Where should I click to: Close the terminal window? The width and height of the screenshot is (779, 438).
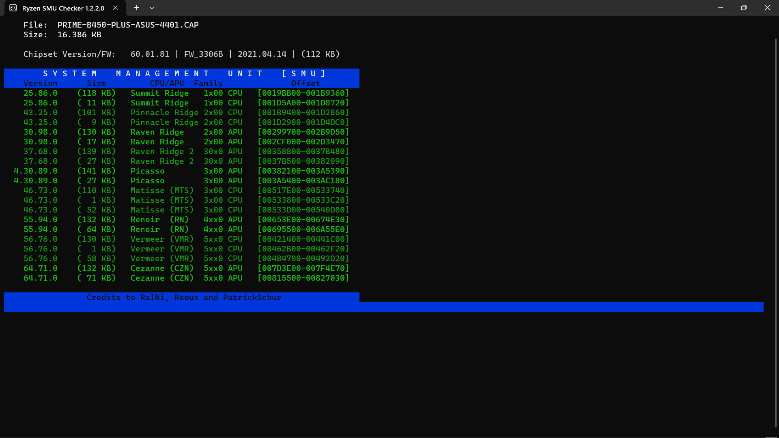(x=767, y=8)
